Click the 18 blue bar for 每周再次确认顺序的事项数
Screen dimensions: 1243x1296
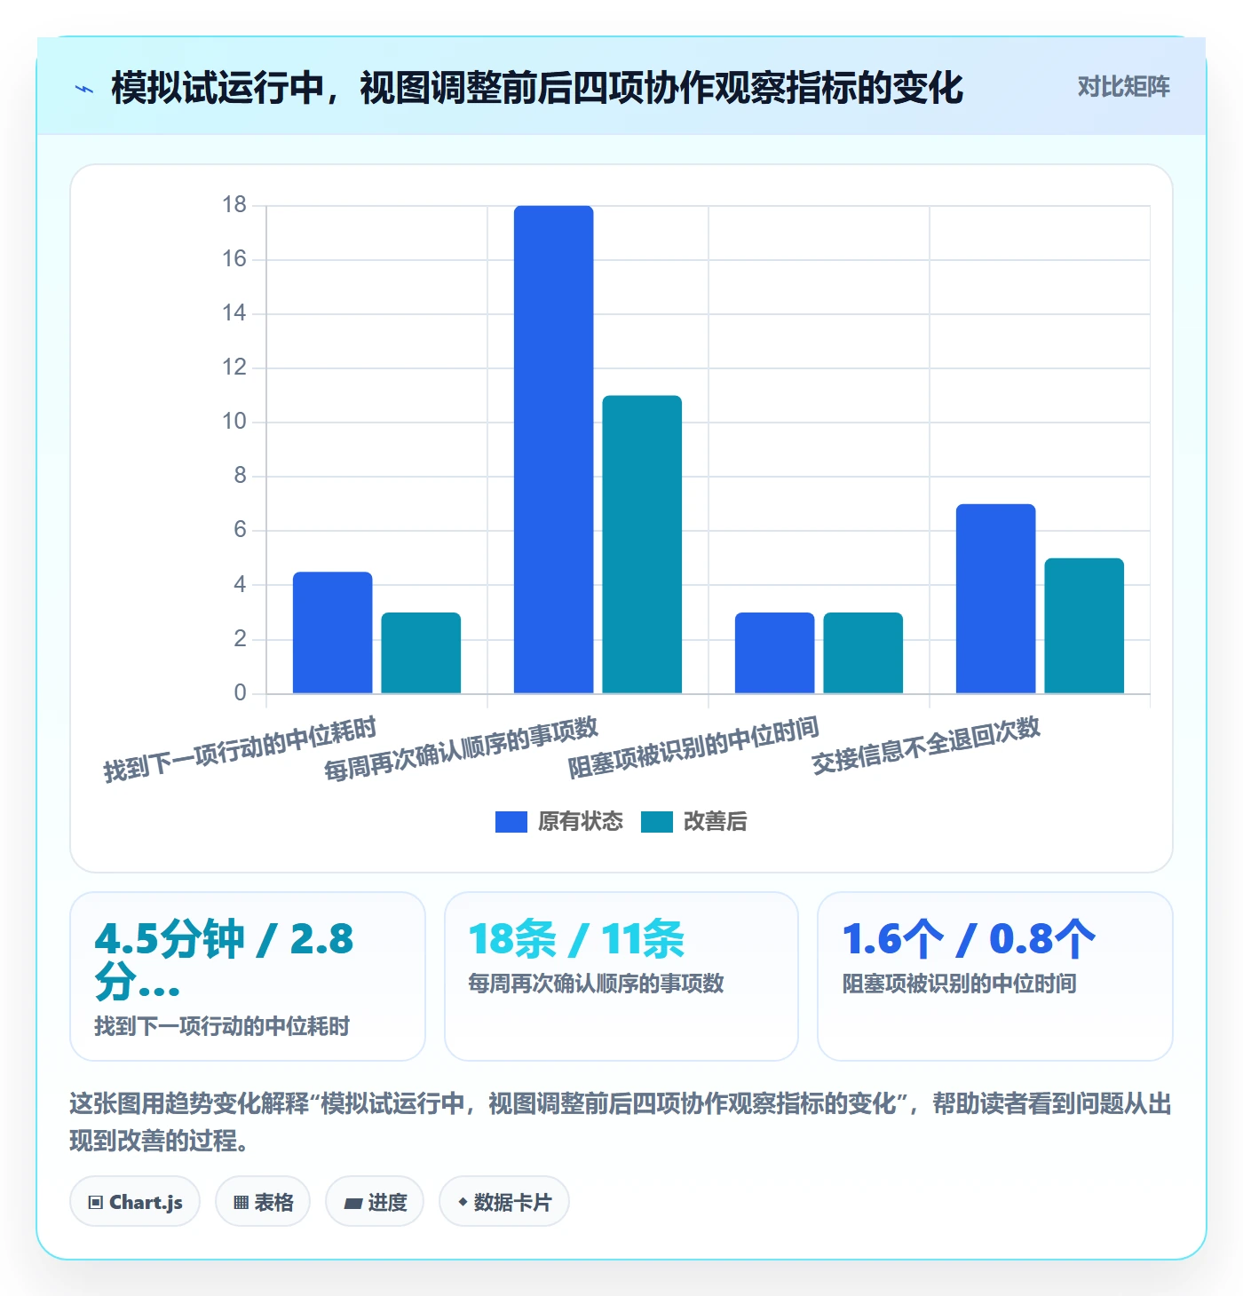[x=554, y=449]
